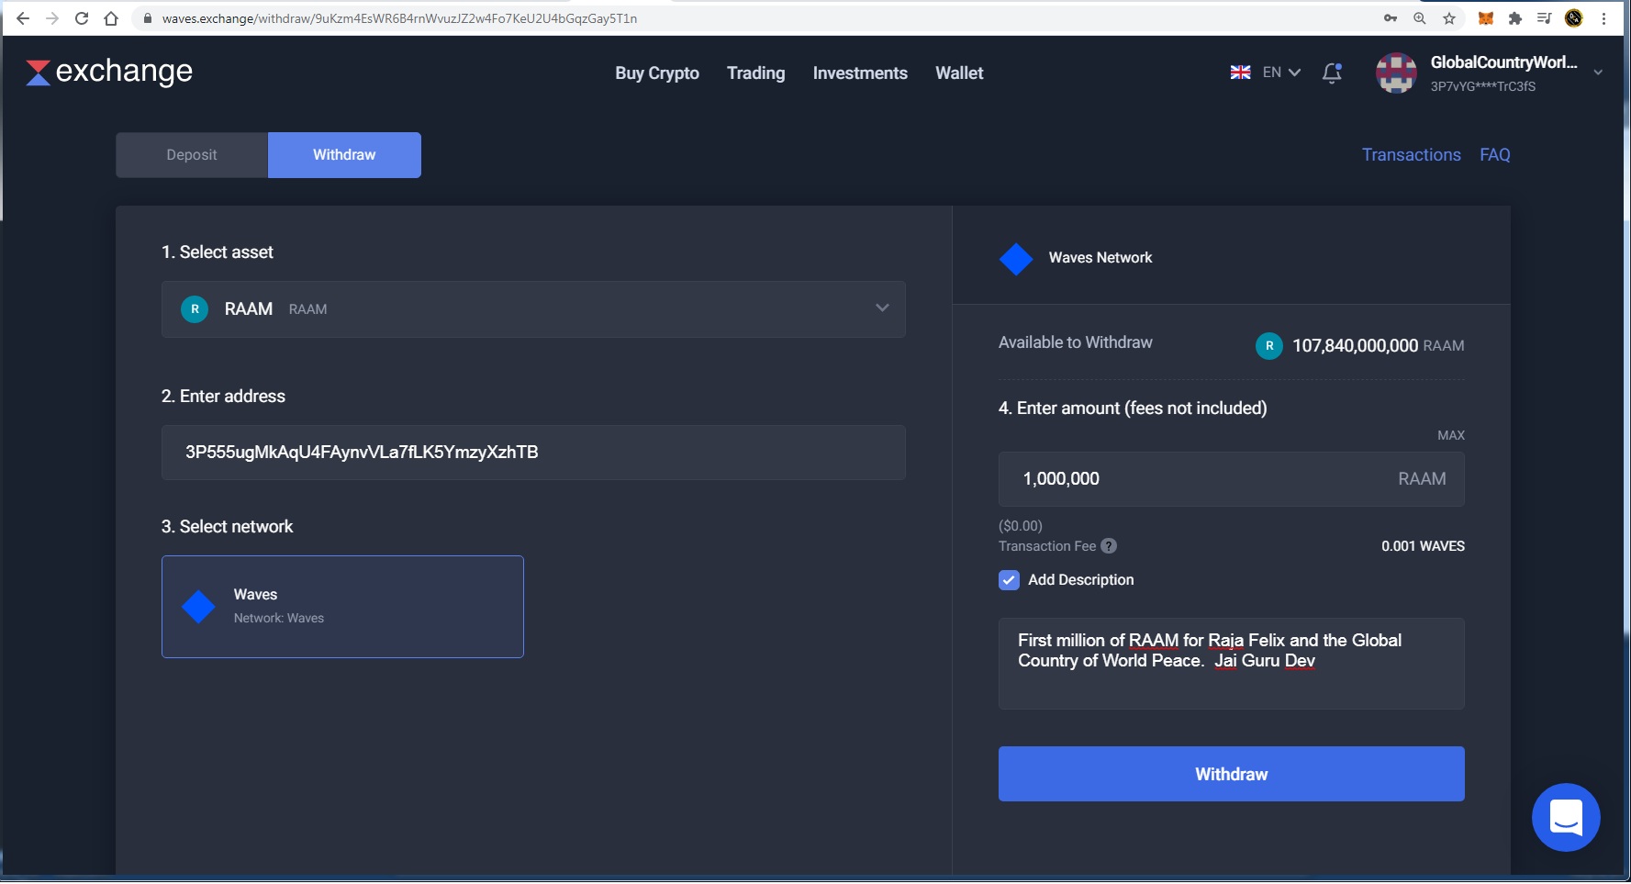The width and height of the screenshot is (1631, 884).
Task: Open the FAQ link
Action: tap(1494, 155)
